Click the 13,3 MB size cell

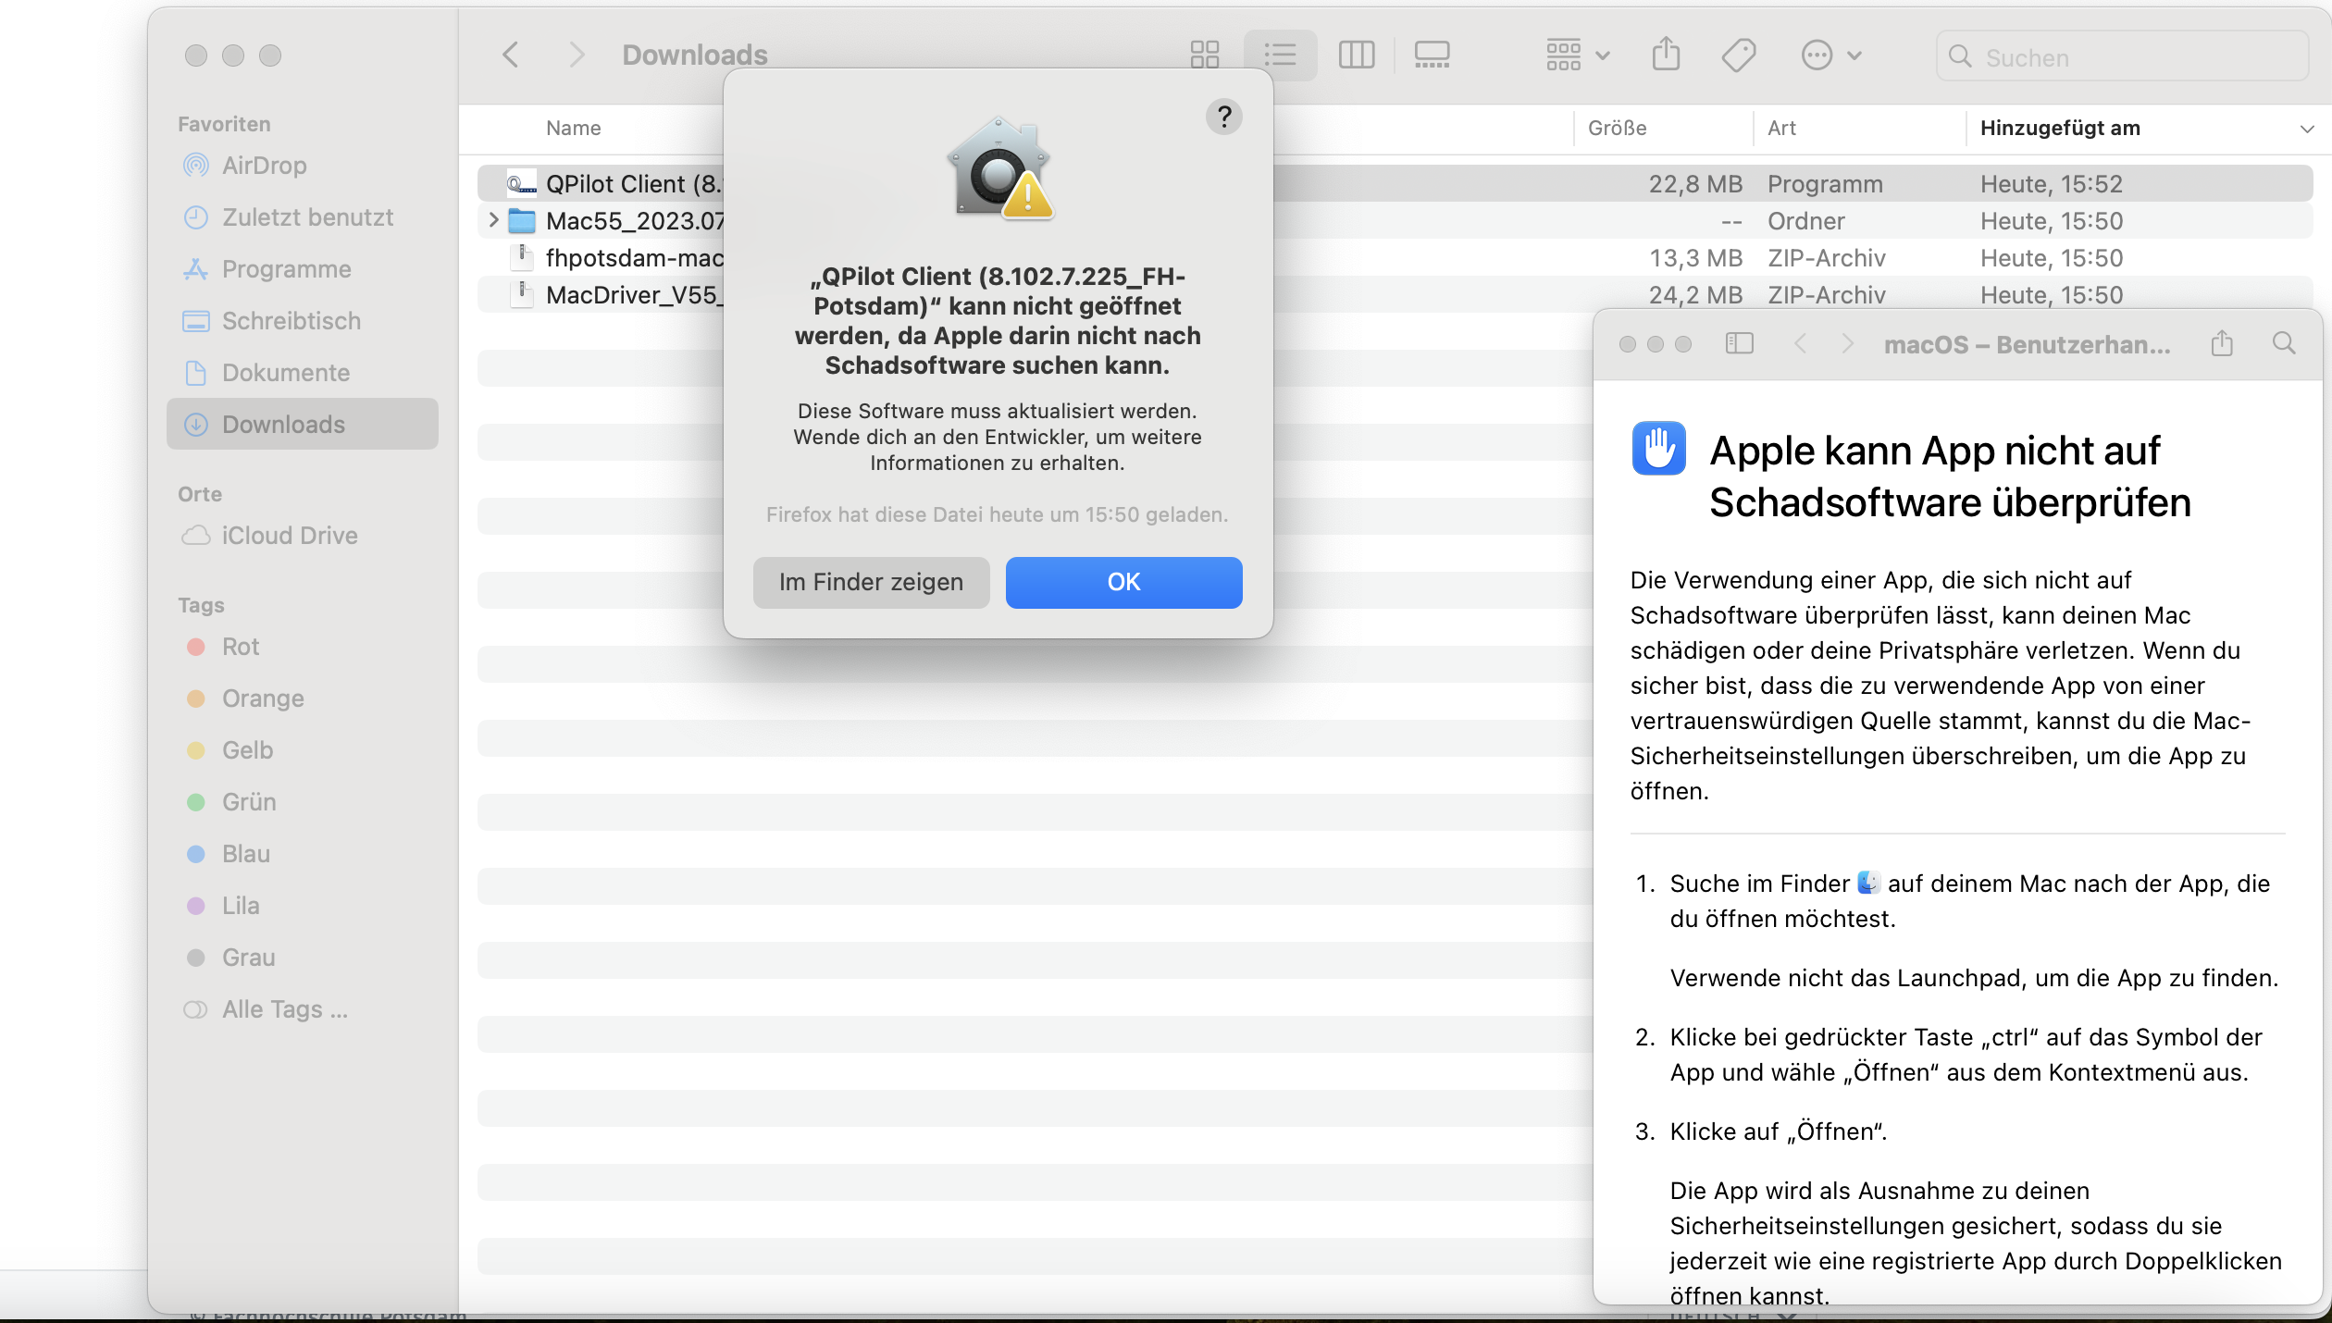coord(1695,258)
